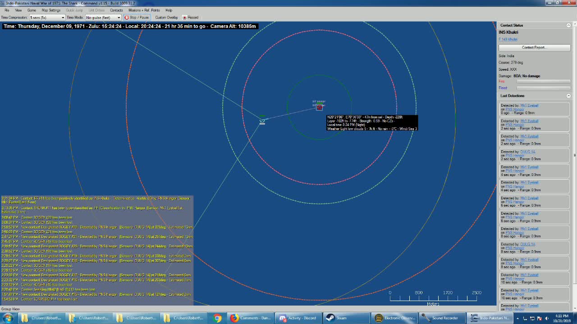Viewport: 577px width, 324px height.
Task: Click the Group View status bar label
Action: pyautogui.click(x=10, y=309)
